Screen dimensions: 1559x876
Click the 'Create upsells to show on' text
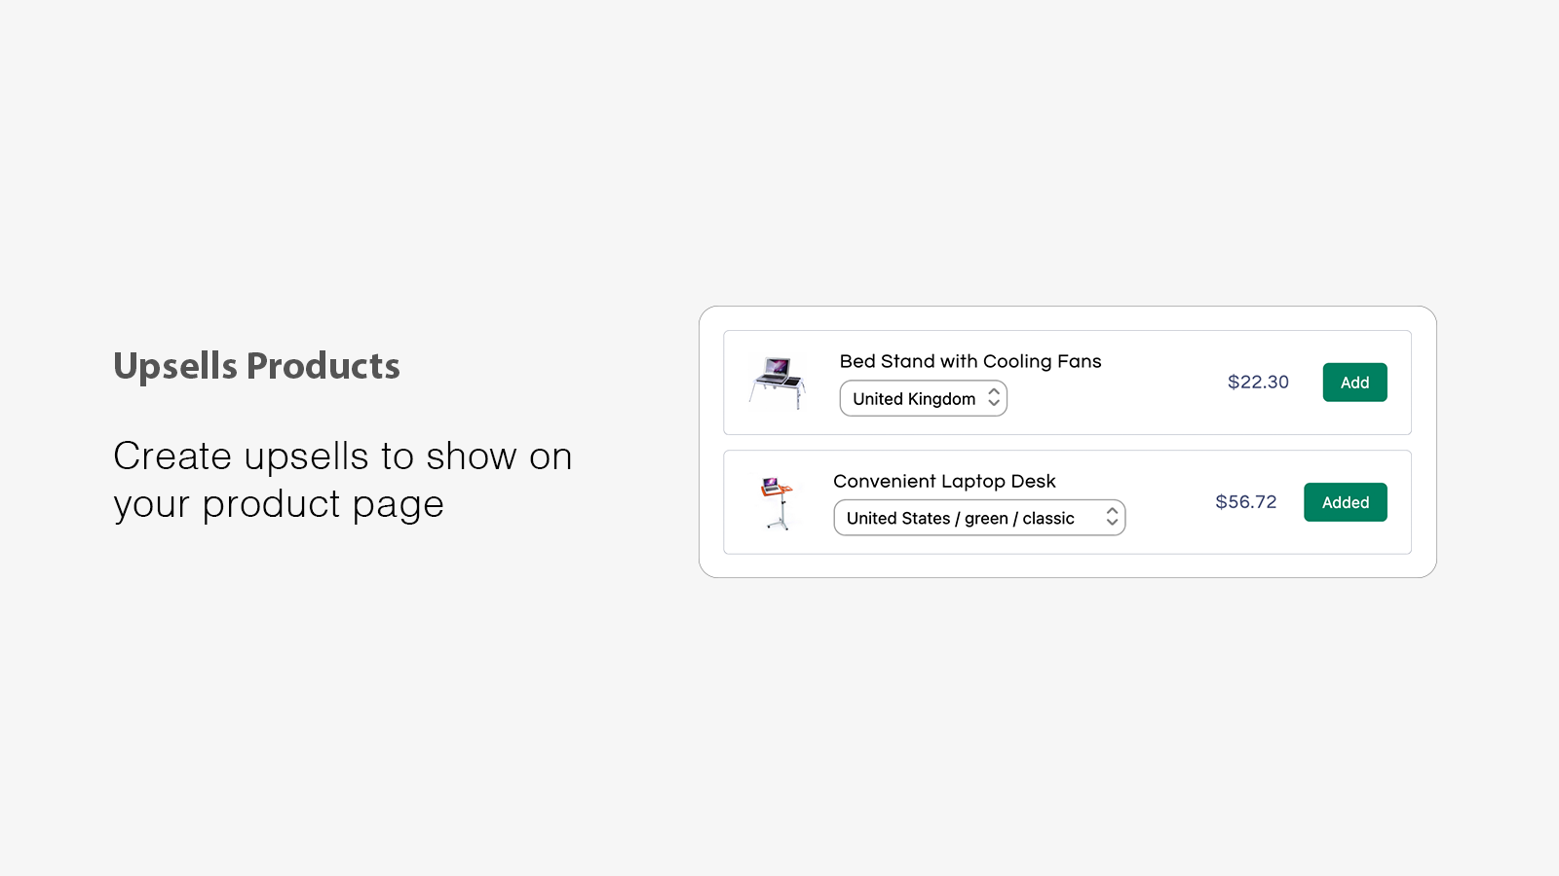[342, 456]
